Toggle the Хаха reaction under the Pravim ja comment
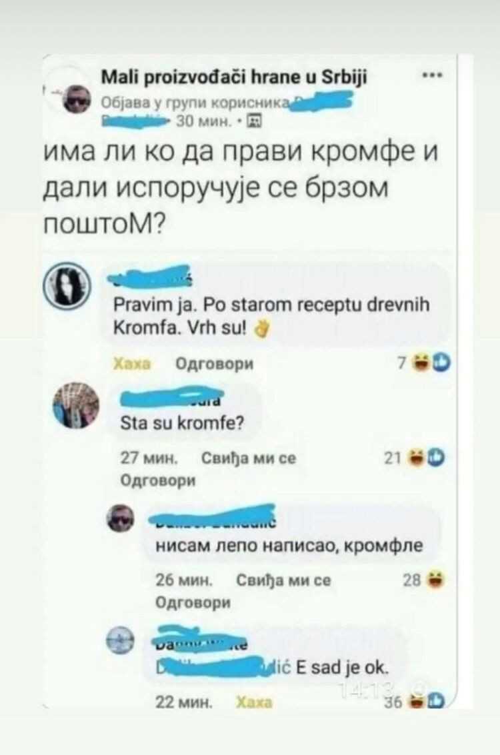The width and height of the screenshot is (500, 755). (x=132, y=364)
